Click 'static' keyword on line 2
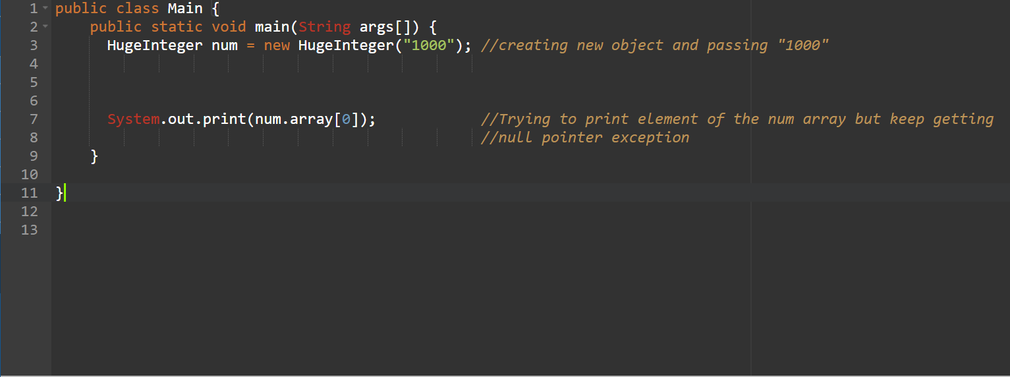 177,27
